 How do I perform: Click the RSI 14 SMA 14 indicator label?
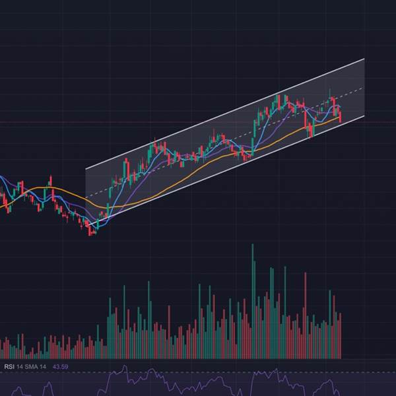(25, 366)
